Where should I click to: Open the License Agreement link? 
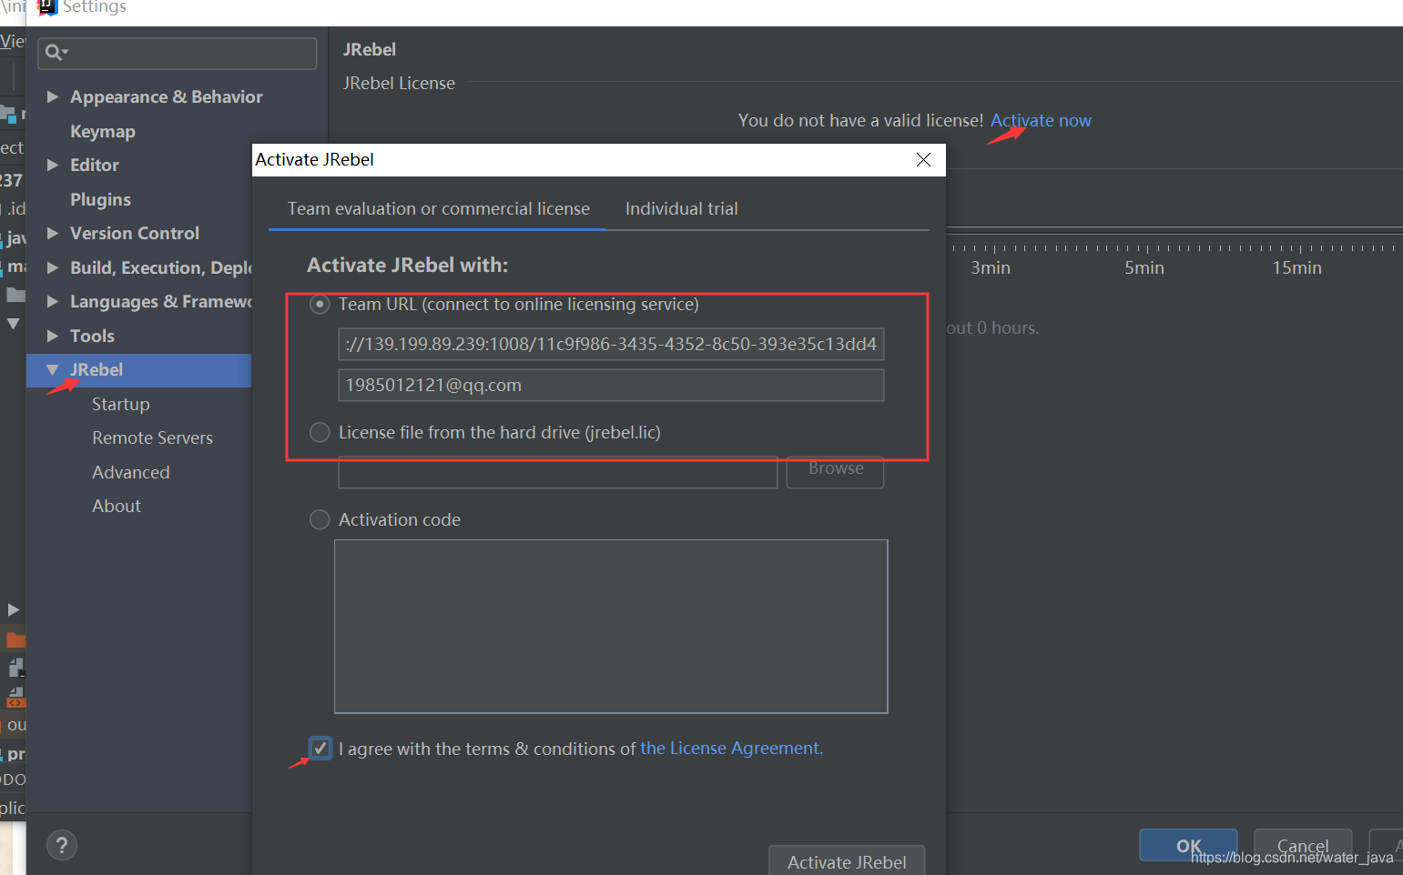coord(731,749)
